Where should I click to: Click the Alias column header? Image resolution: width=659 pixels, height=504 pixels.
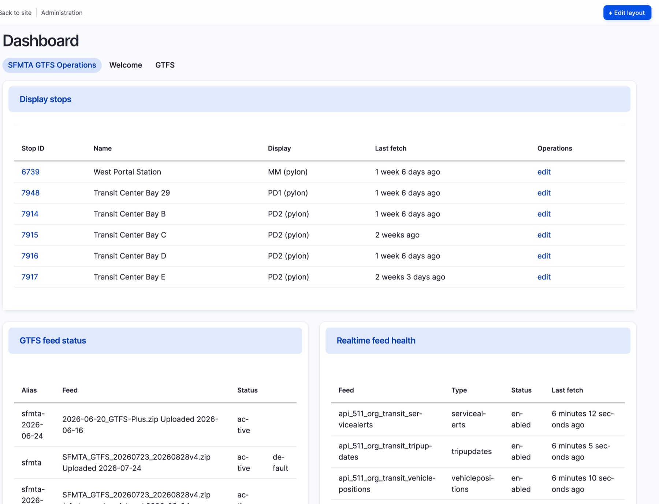(x=29, y=390)
